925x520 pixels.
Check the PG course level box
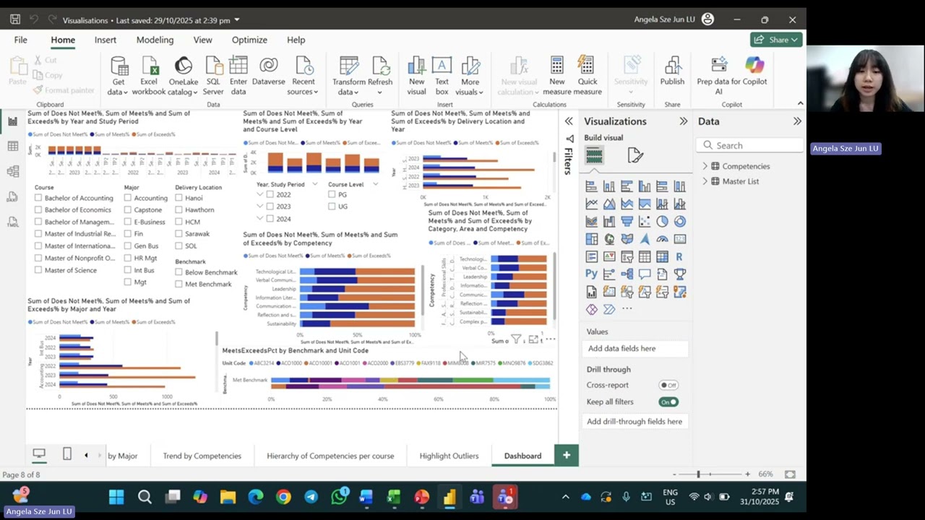tap(332, 195)
